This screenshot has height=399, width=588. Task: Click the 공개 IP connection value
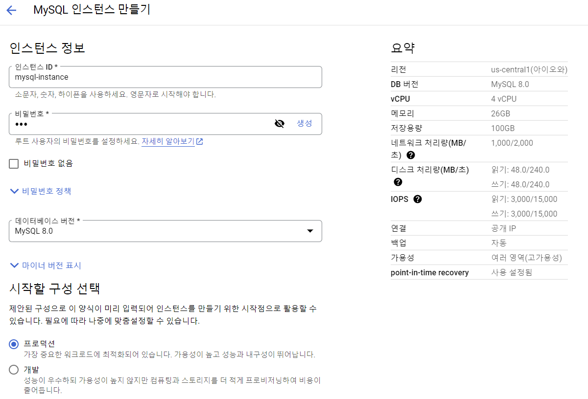coord(503,228)
